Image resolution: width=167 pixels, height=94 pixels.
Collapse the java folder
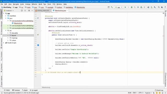point(6,18)
